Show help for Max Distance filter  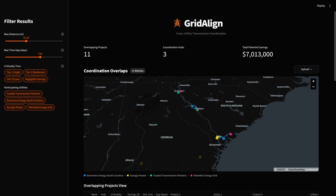(63, 34)
